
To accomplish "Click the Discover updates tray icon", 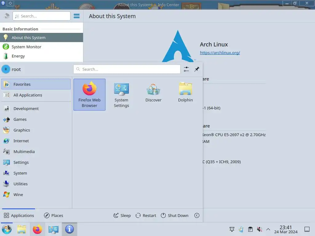I will tap(241, 229).
